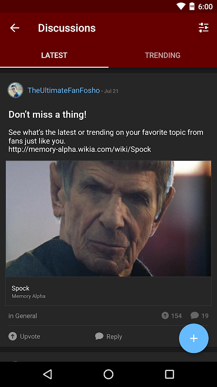Open Android recent apps square button
Screen dimensions: 217x387
169,374
